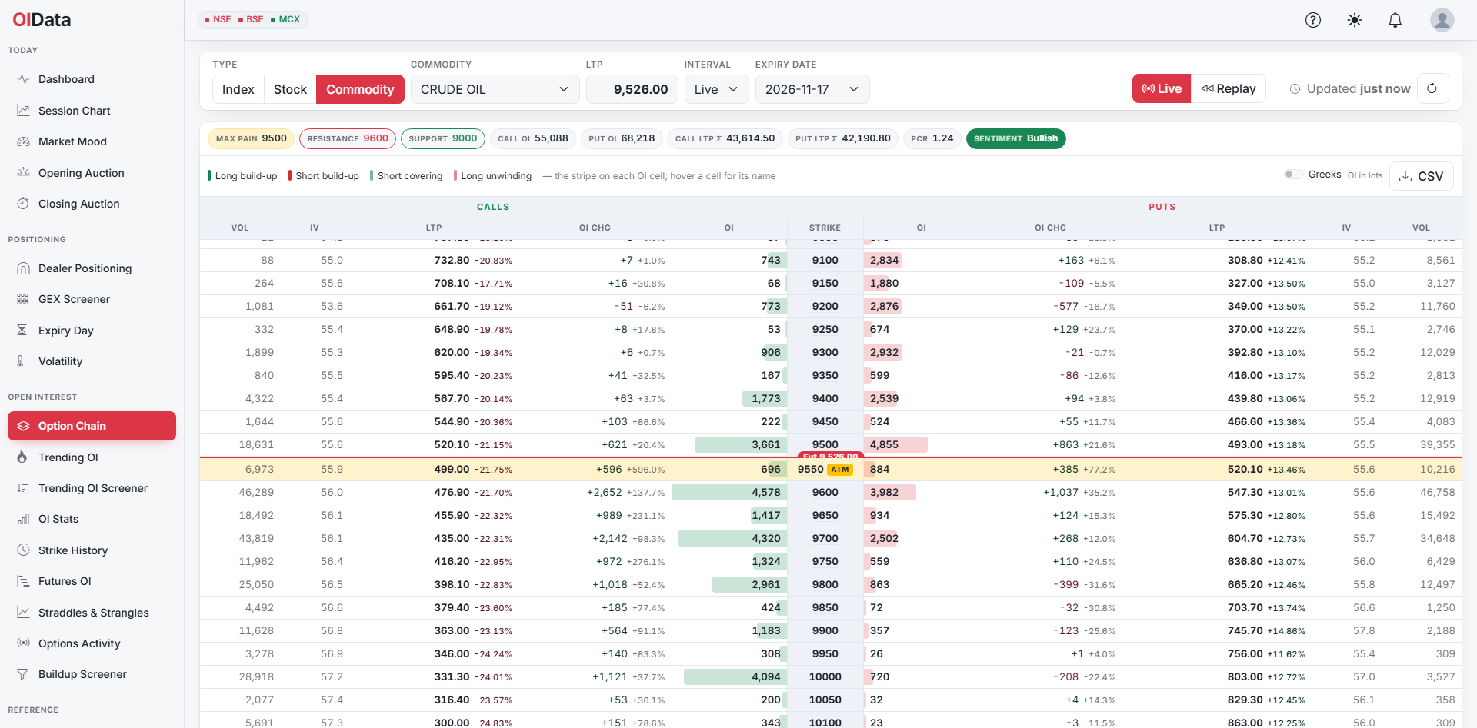Open the expiry date 2026-11-17 dropdown
This screenshot has height=728, width=1477.
point(812,89)
